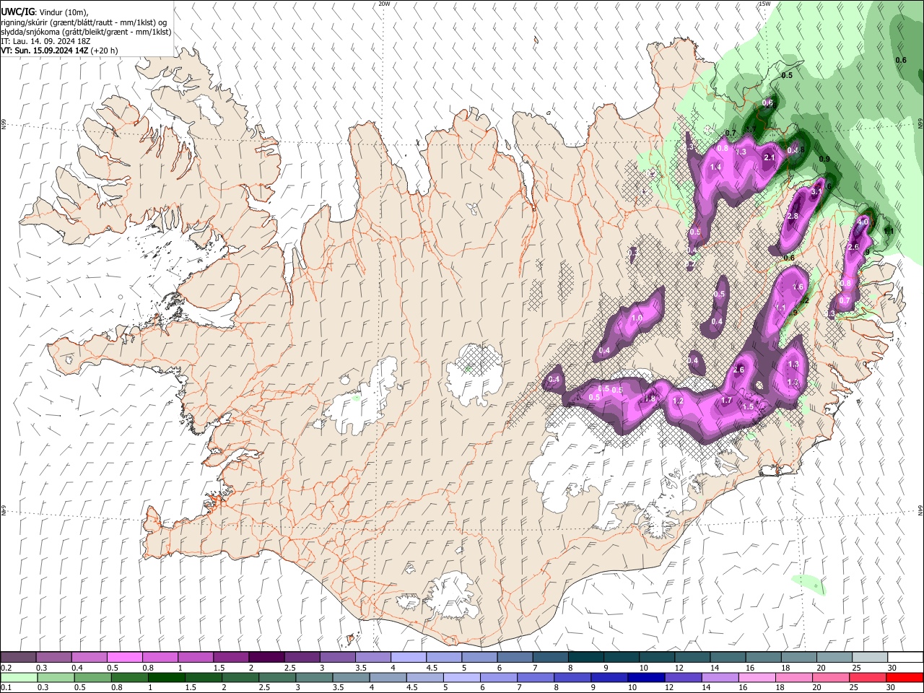Click the '3.1' snowfall value on map
The height and width of the screenshot is (693, 924).
(817, 192)
